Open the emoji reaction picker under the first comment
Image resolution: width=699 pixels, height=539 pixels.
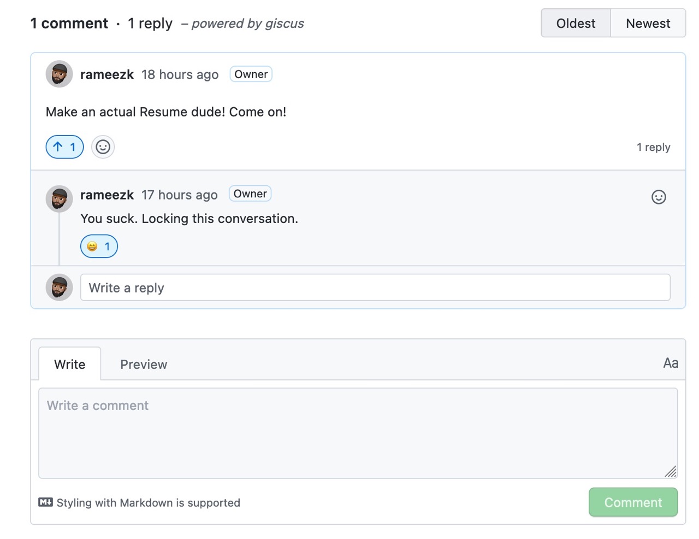(103, 147)
